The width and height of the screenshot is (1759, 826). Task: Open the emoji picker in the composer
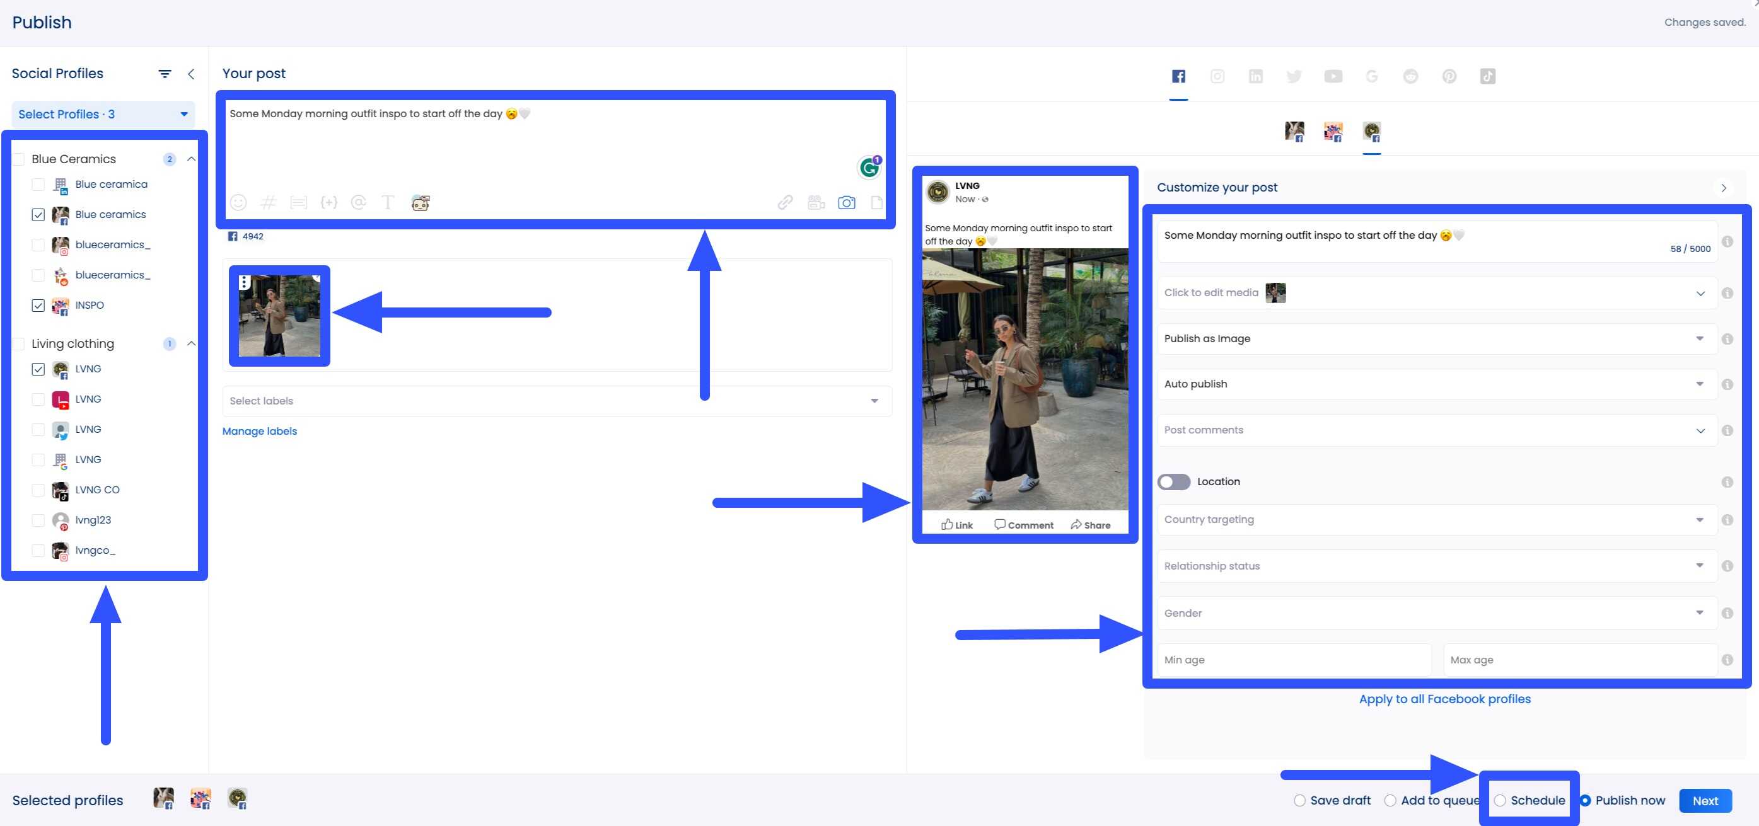click(238, 203)
